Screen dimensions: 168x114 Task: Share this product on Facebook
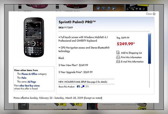[x=78, y=86]
